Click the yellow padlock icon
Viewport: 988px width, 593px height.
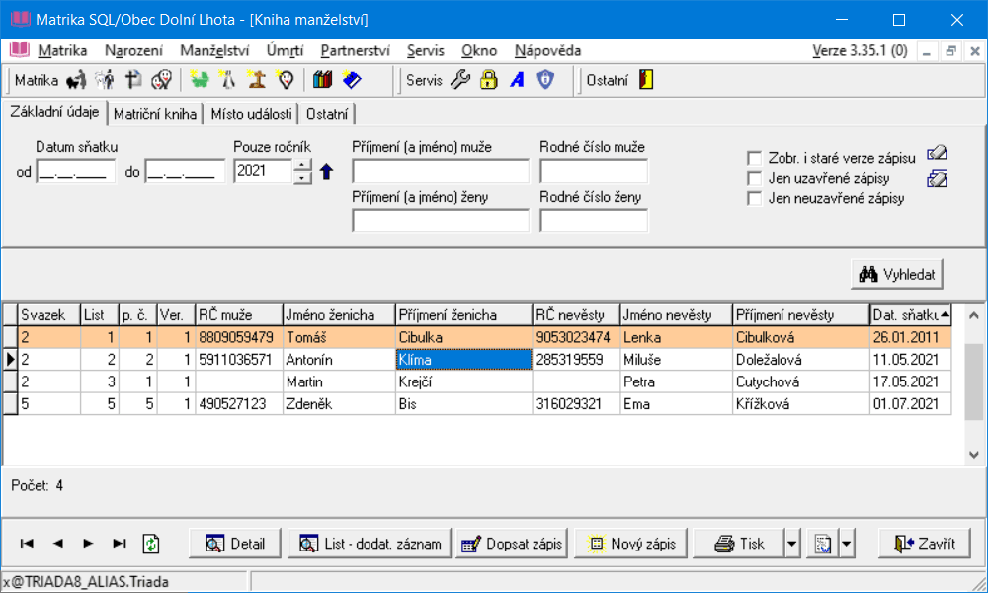tap(488, 81)
